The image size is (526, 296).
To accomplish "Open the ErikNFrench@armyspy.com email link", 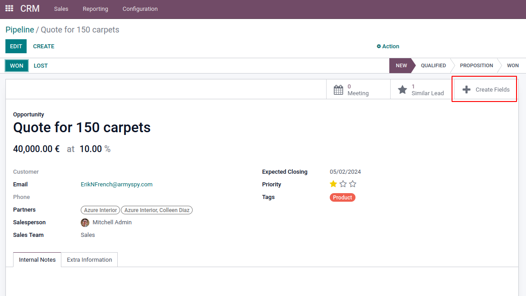I will coord(116,185).
